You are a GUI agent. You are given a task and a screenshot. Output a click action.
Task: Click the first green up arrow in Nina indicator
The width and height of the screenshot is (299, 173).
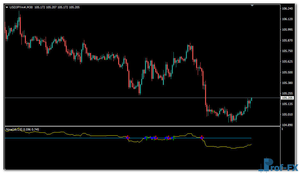(x=146, y=138)
